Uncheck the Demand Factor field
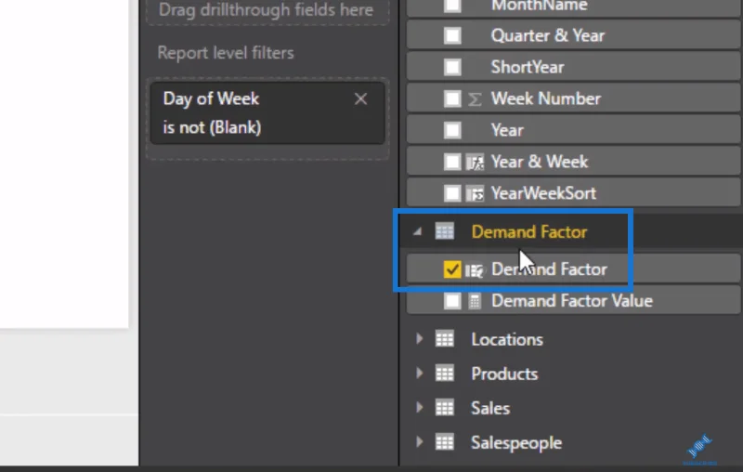Screen dimensions: 743x472 (452, 269)
